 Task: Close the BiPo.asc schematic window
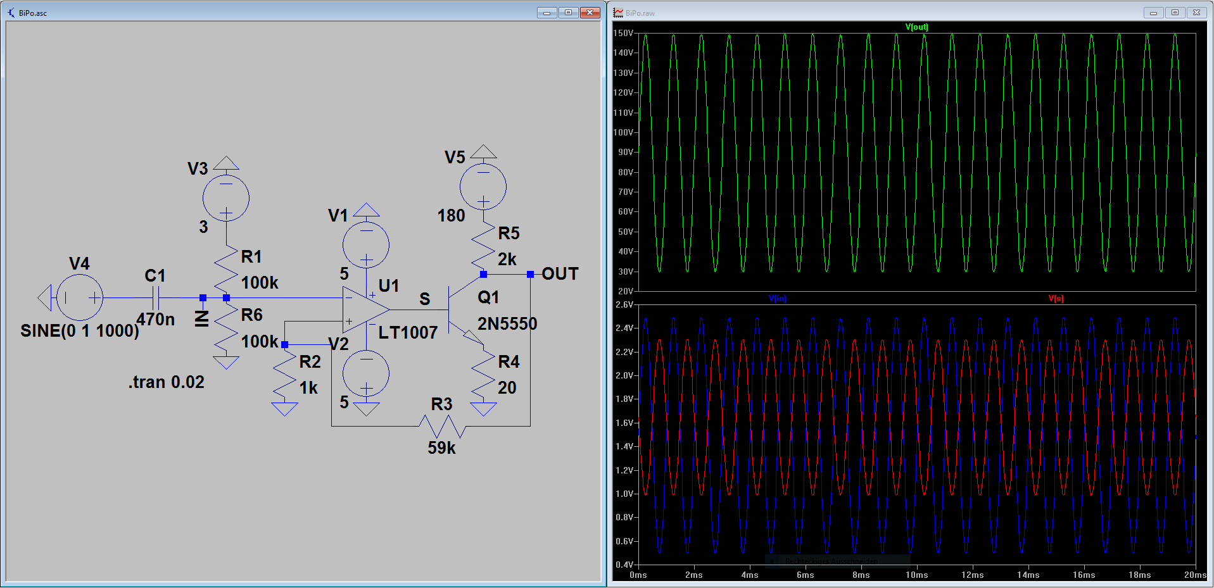(x=590, y=13)
